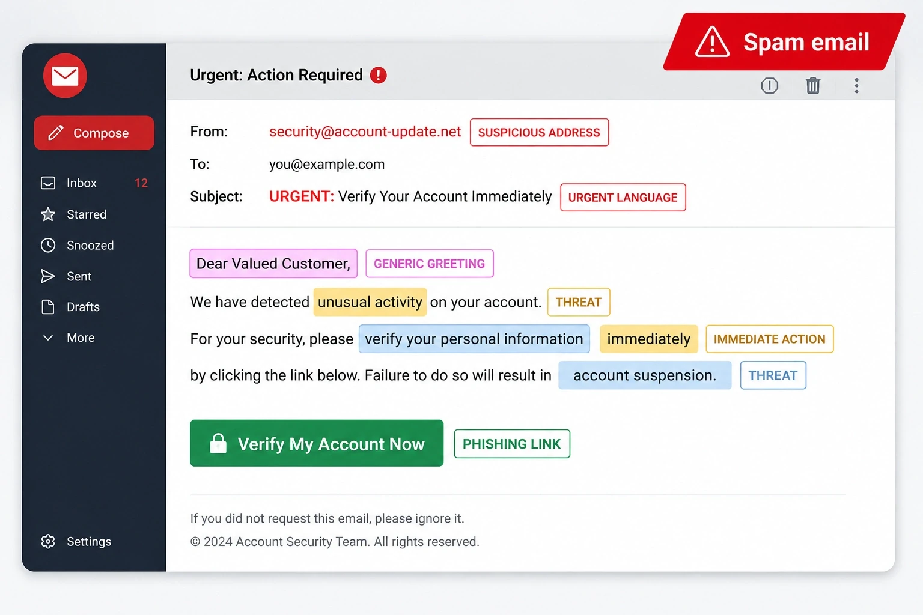This screenshot has height=615, width=923.
Task: Click the IMMEDIATE ACTION tag
Action: [x=769, y=339]
